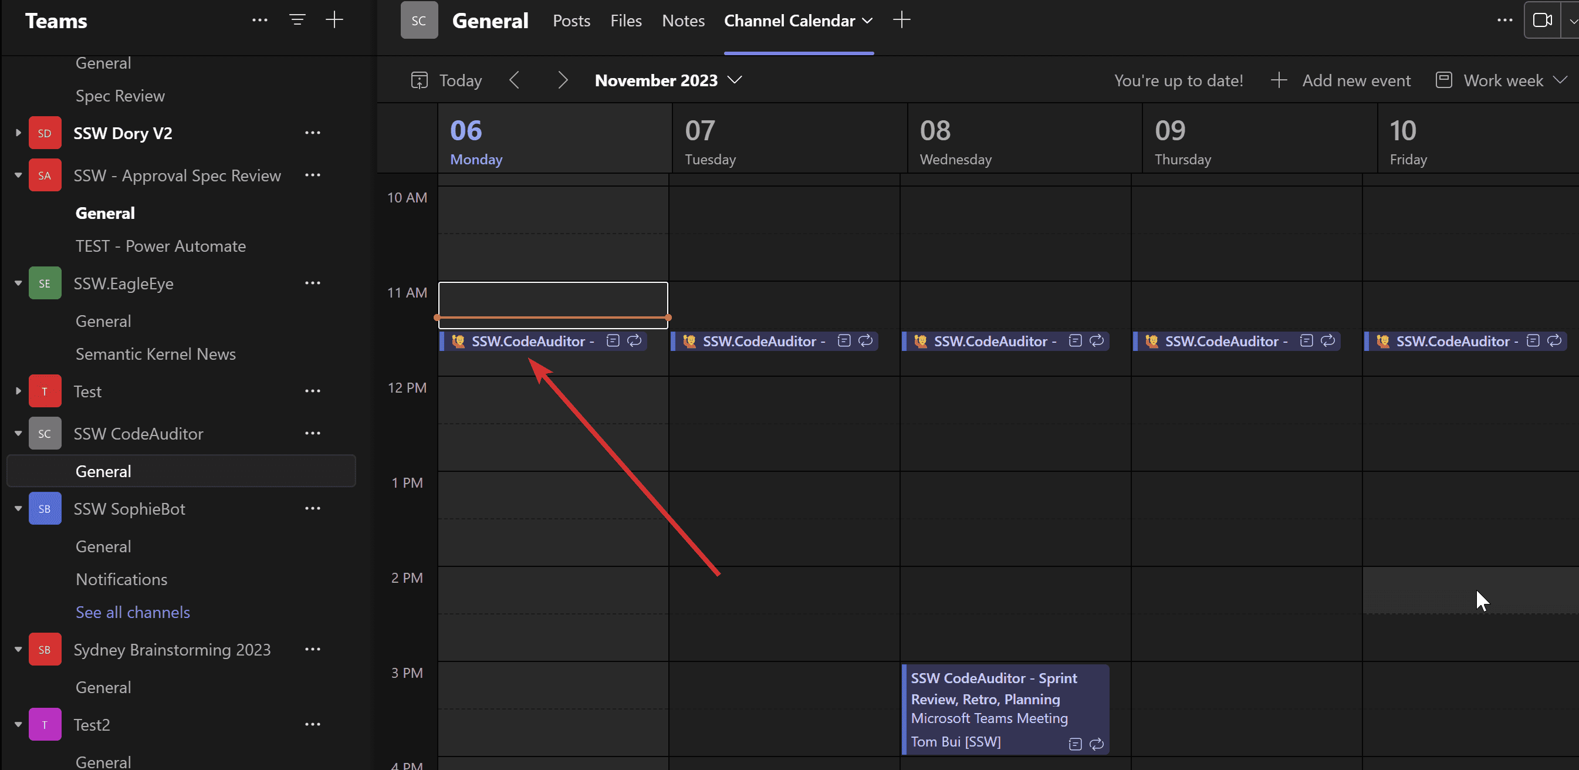
Task: Jump to Today in the calendar
Action: click(447, 80)
